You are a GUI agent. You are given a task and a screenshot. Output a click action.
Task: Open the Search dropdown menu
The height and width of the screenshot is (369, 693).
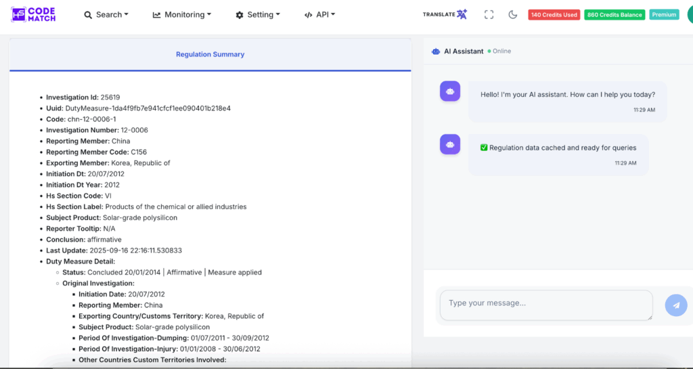tap(106, 14)
